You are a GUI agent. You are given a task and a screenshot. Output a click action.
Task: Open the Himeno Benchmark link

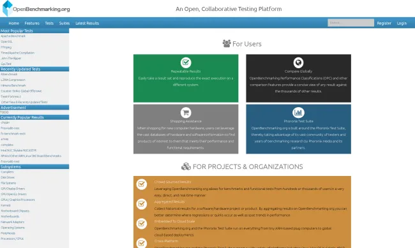pyautogui.click(x=13, y=85)
